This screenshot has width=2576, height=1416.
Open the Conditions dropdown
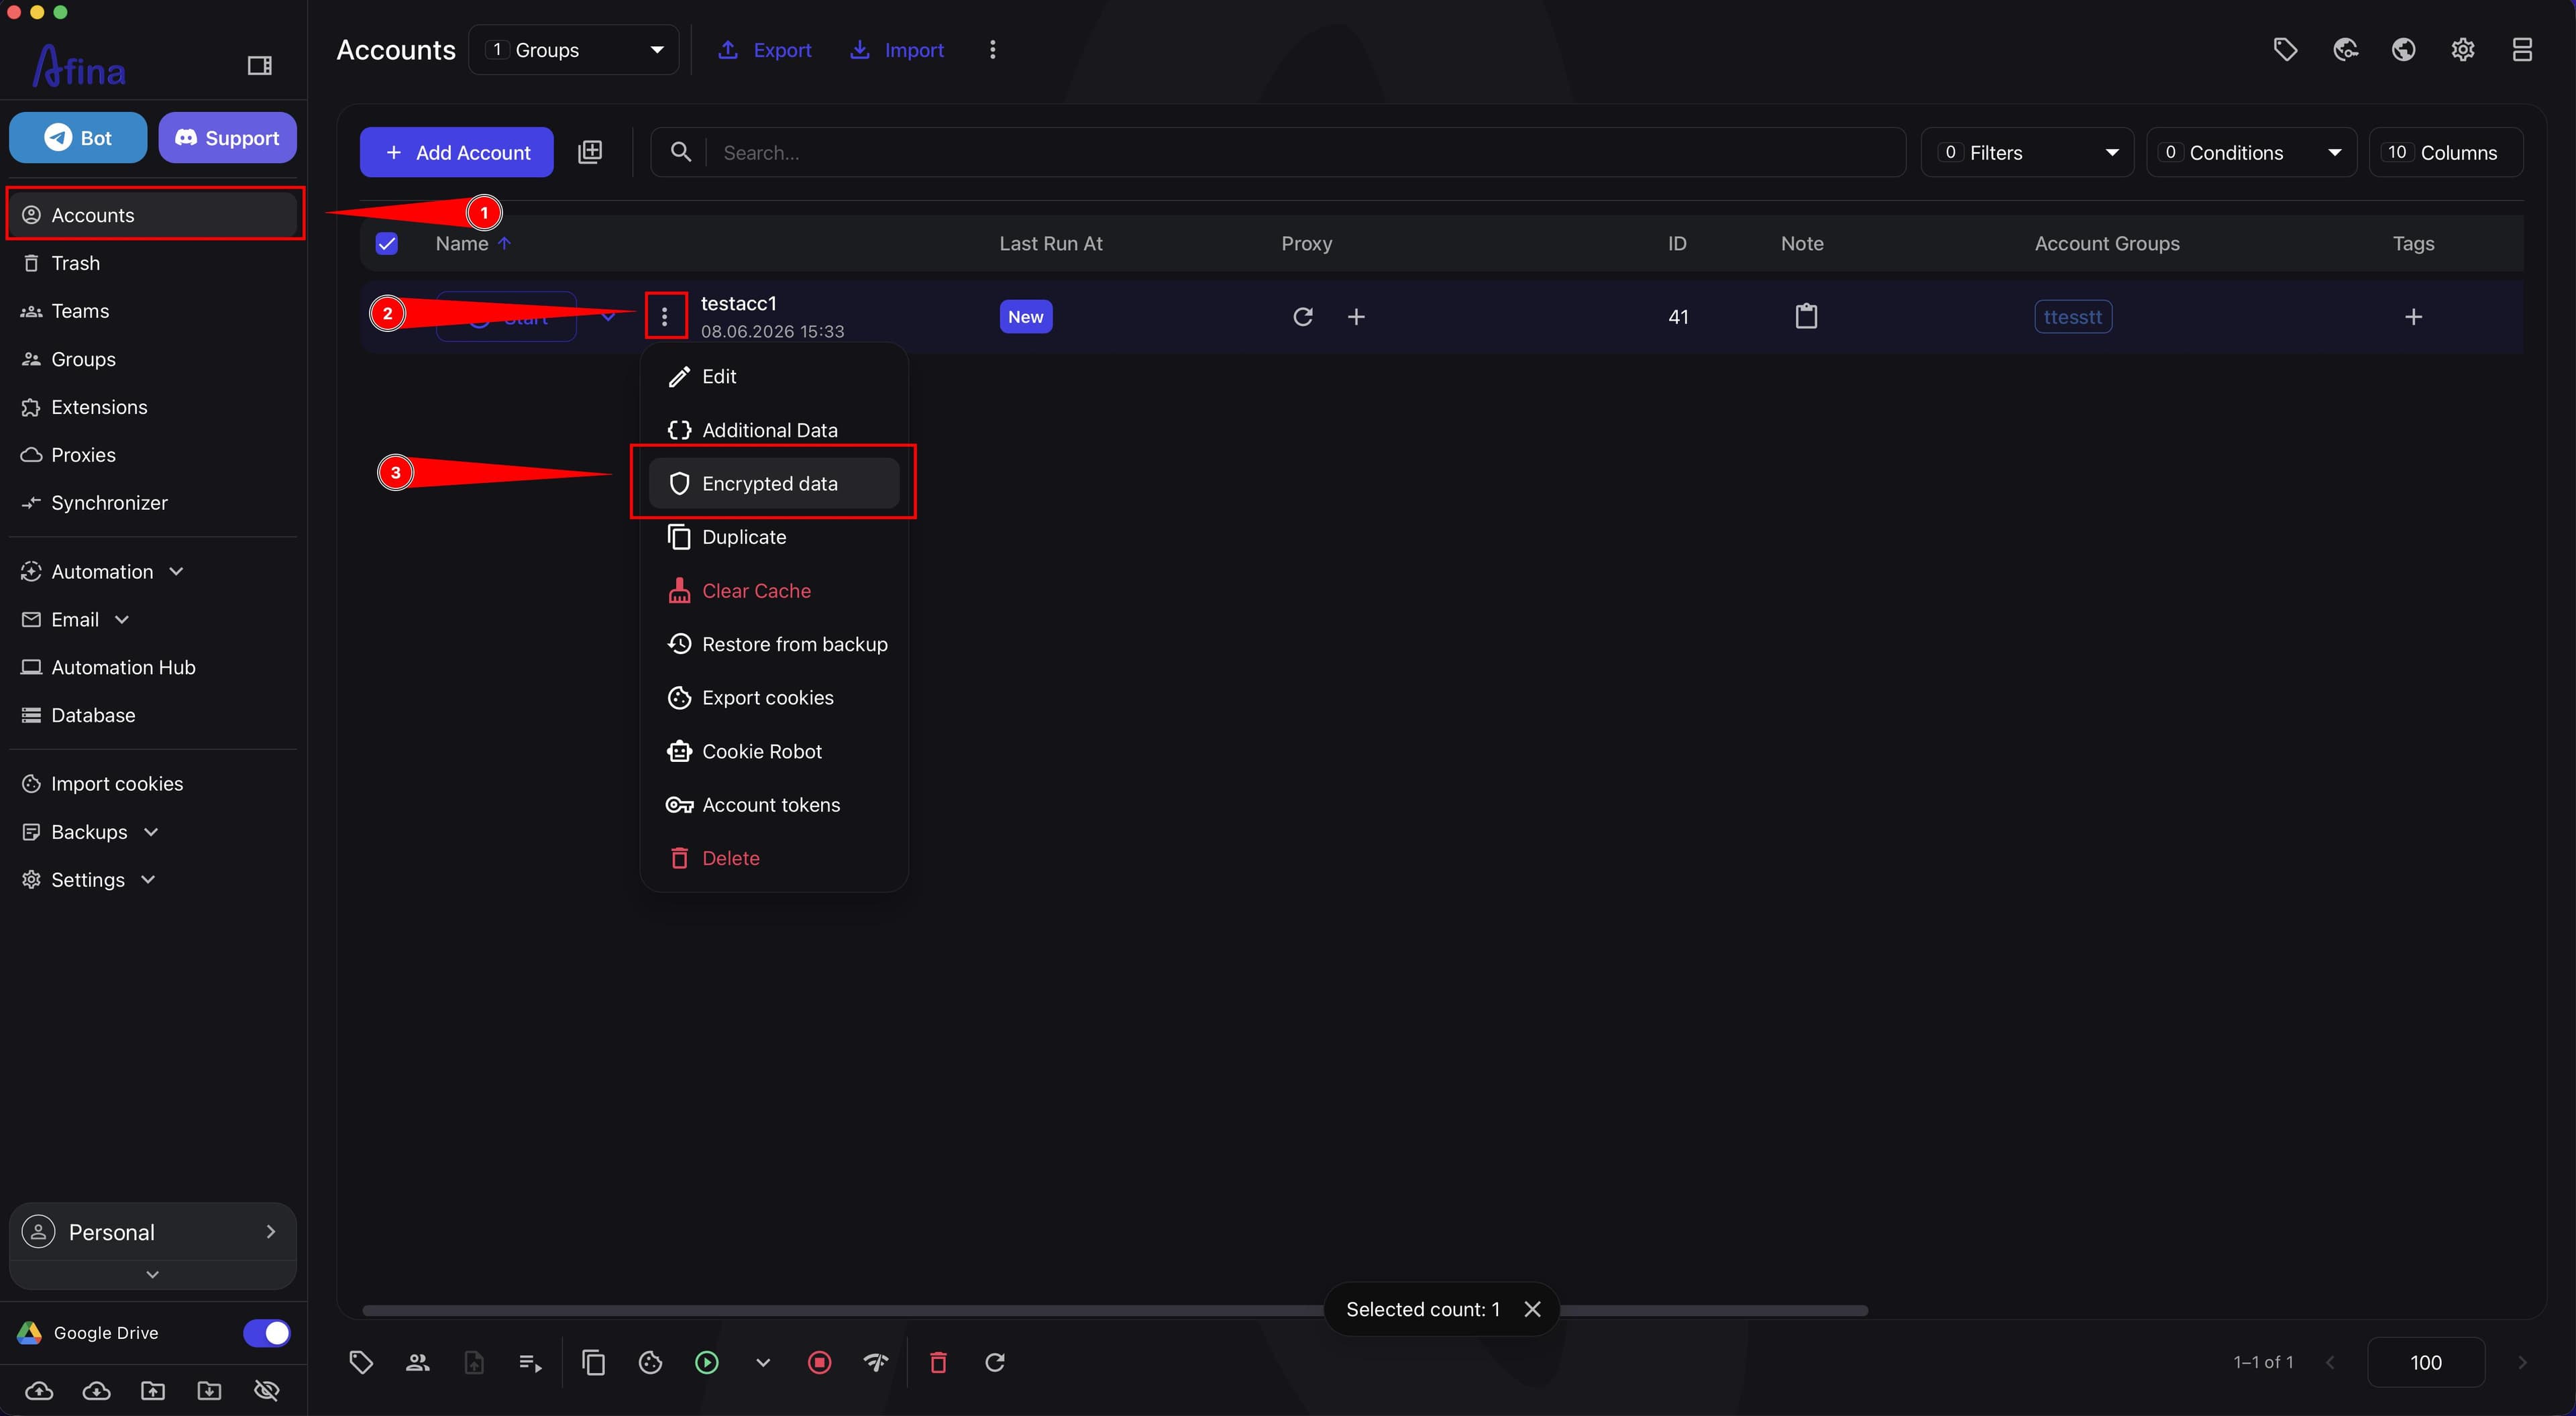point(2251,152)
